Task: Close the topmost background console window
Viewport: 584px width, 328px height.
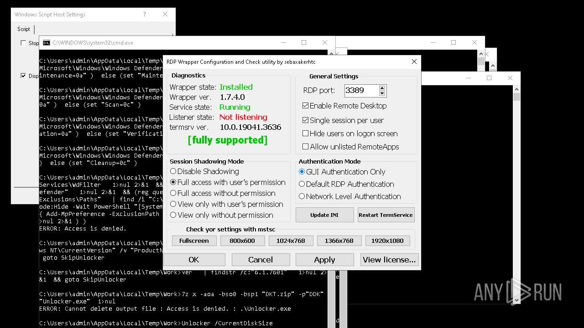Action: pos(474,42)
